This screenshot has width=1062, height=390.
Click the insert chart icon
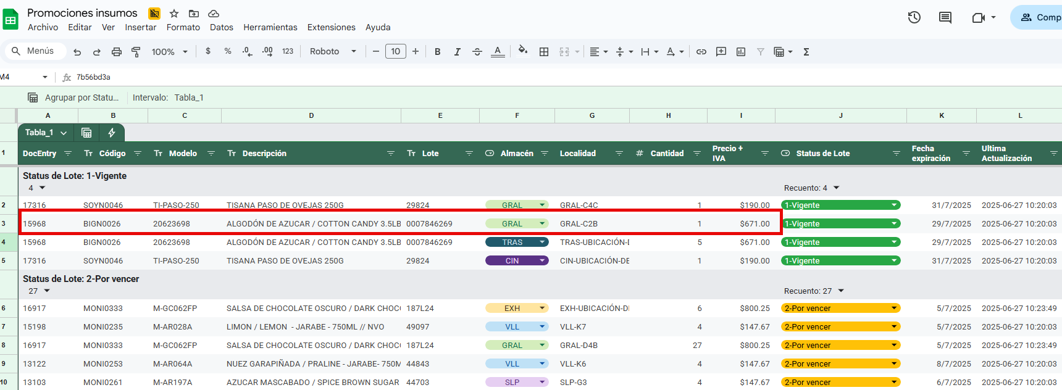click(x=741, y=52)
